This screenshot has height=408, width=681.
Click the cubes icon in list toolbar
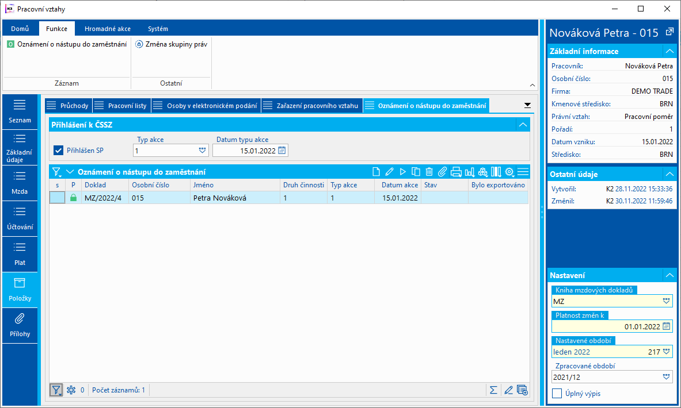483,172
